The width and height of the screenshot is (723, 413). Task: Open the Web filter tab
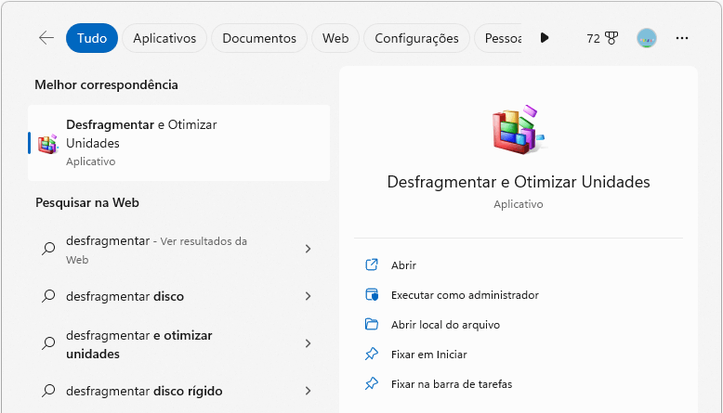tap(335, 38)
